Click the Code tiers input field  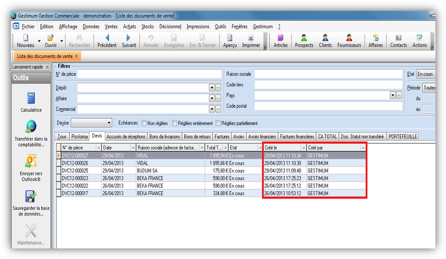(329, 85)
